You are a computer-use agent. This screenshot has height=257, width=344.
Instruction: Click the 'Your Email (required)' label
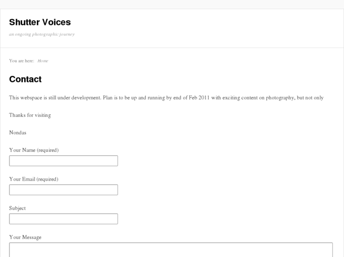click(x=34, y=179)
